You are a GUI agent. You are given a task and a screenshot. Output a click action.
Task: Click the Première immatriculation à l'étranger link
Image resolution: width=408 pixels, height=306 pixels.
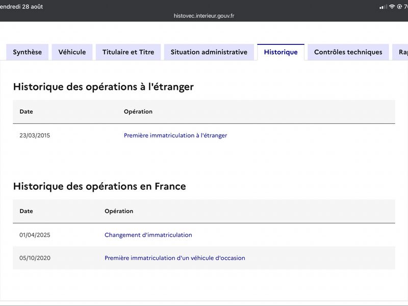[x=175, y=135]
